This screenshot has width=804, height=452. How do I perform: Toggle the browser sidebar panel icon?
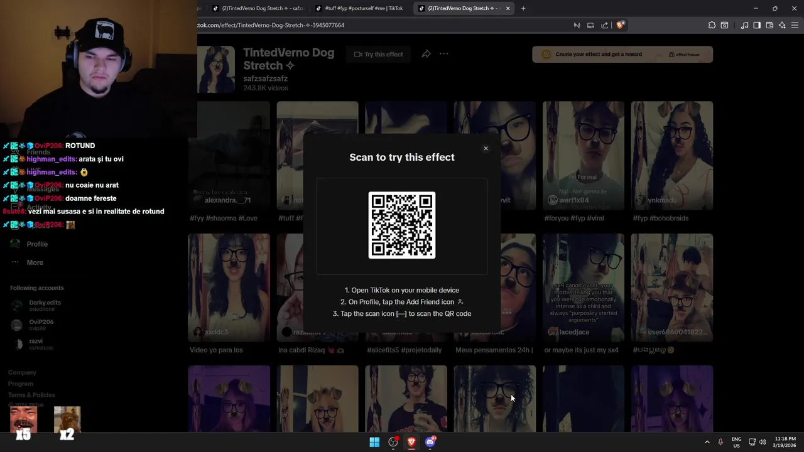point(757,25)
